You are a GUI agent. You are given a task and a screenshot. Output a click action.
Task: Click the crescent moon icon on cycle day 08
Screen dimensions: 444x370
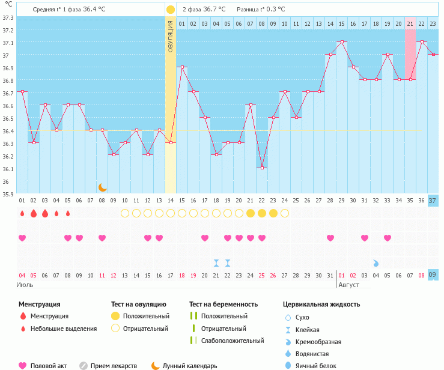point(102,187)
